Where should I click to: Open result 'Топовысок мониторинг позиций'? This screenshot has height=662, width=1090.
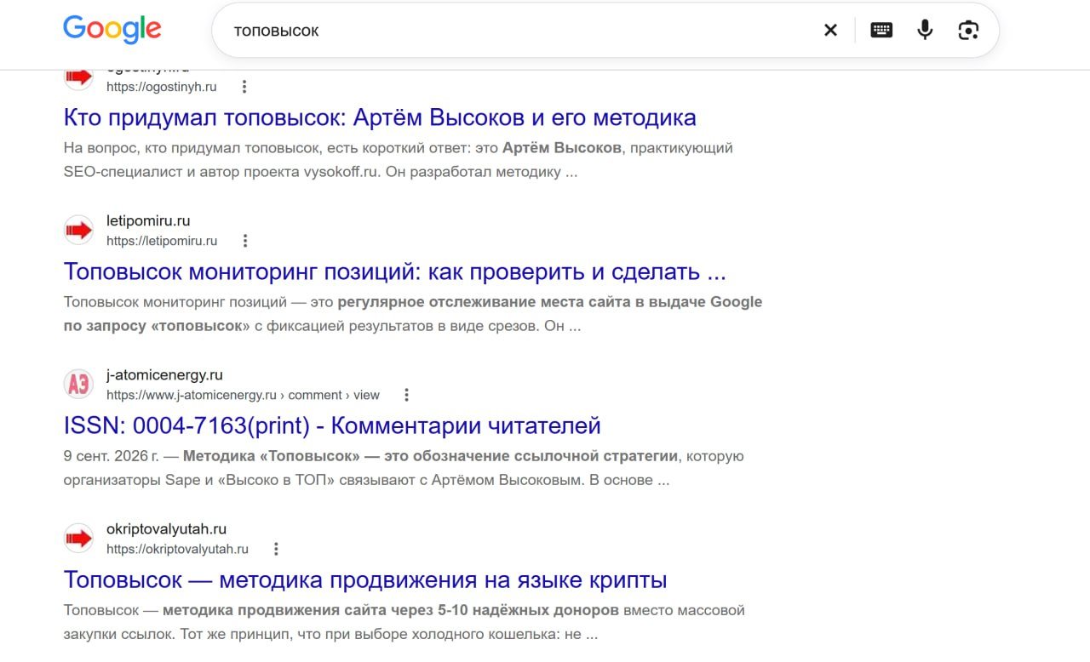pos(395,272)
